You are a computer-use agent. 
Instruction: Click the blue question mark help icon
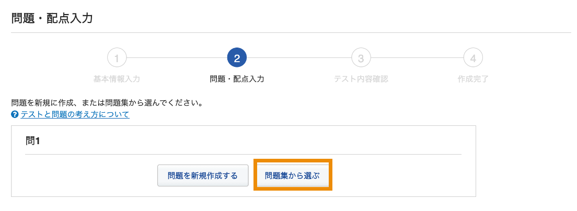point(15,114)
